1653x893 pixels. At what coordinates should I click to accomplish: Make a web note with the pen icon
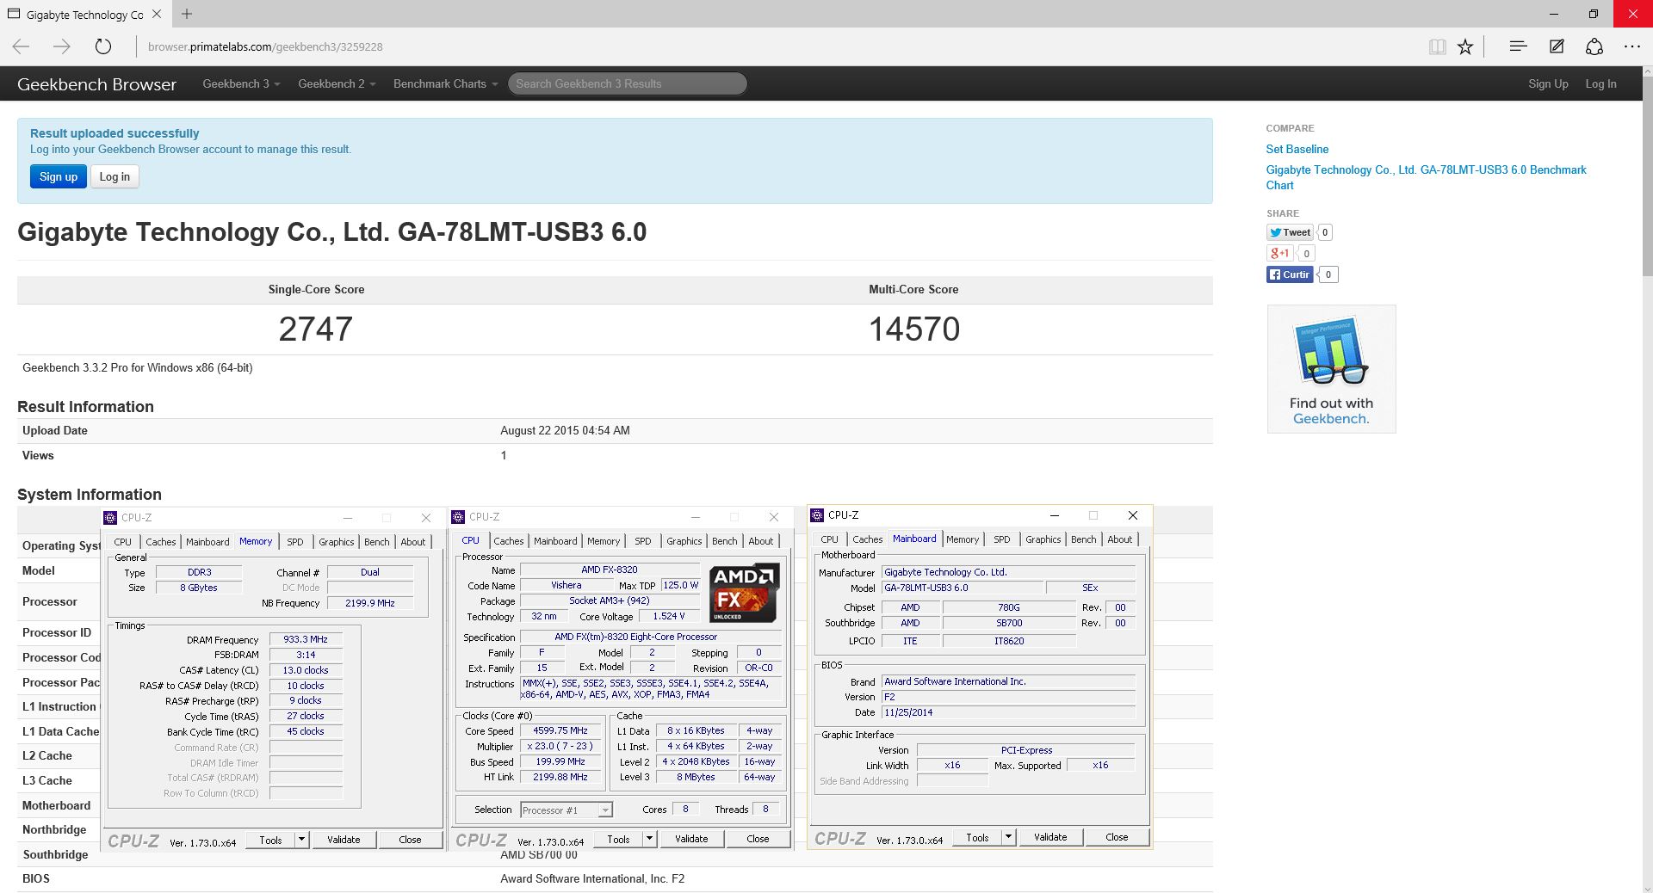coord(1557,46)
